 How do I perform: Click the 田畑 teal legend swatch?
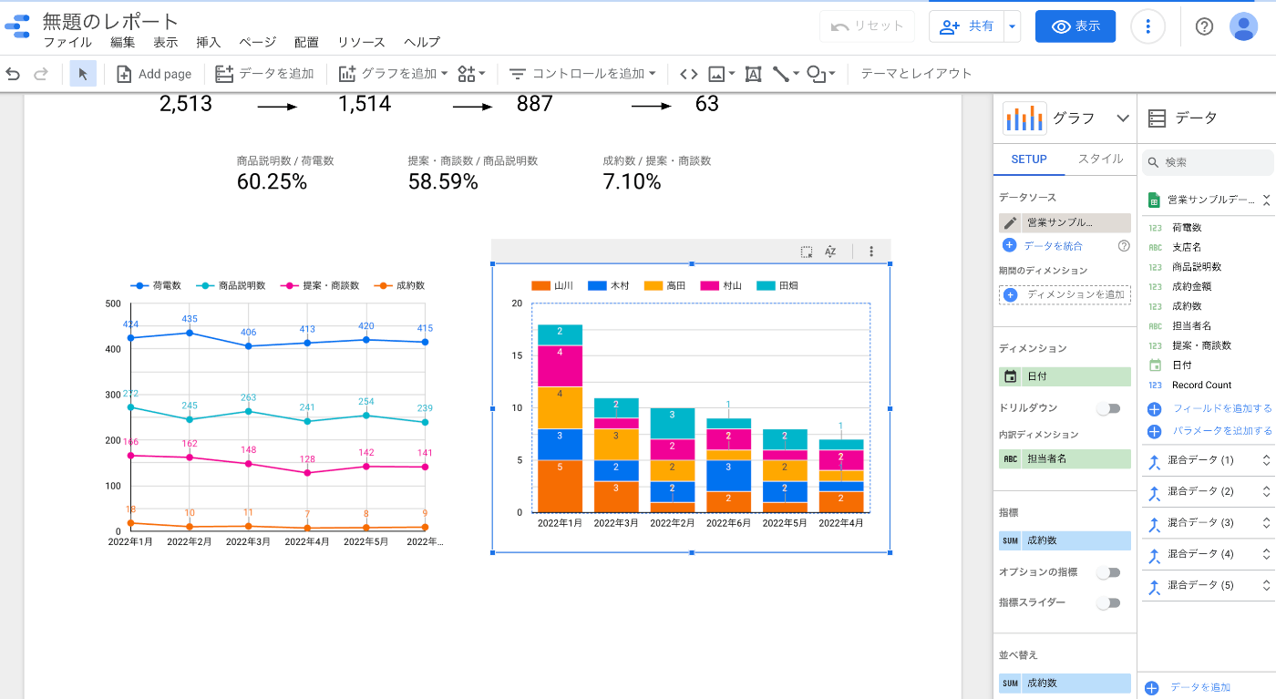tap(766, 286)
